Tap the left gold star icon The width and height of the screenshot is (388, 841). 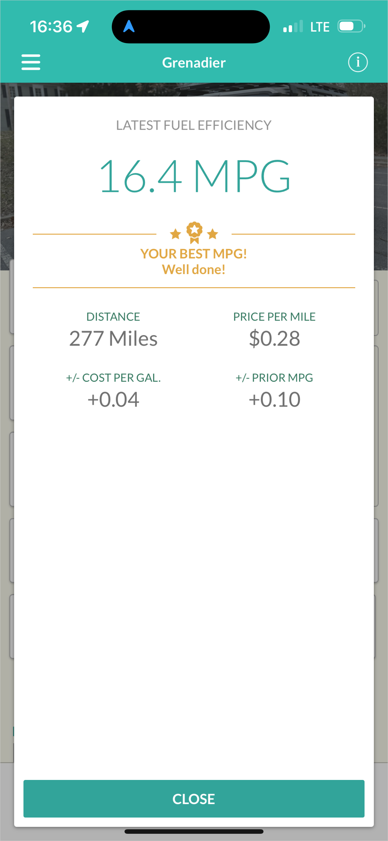click(x=175, y=234)
